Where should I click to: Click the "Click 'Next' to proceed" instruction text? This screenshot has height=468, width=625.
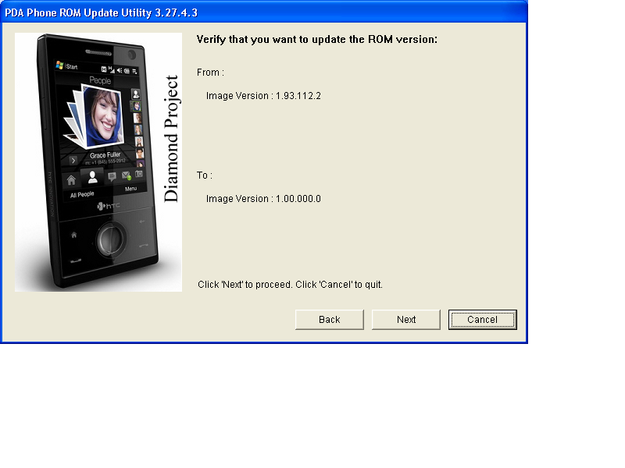(x=290, y=285)
